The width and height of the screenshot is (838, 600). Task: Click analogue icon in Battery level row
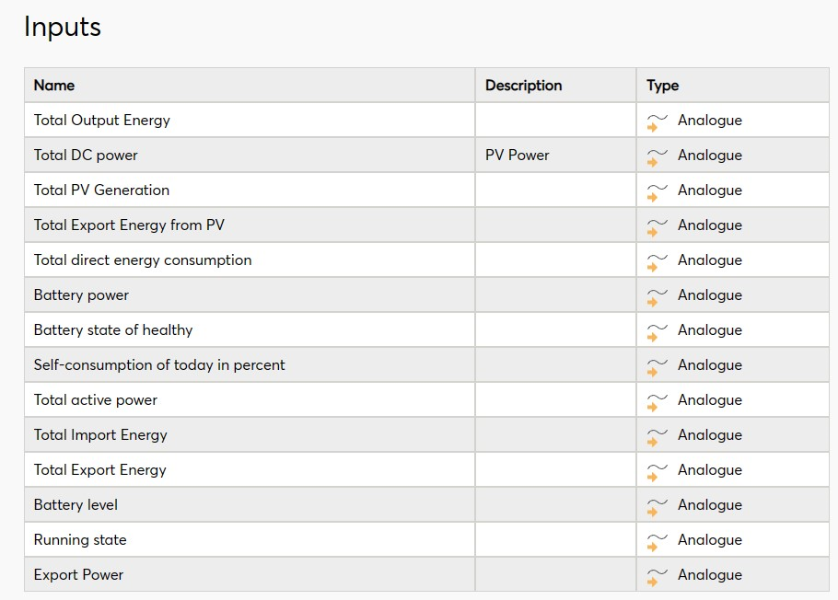[x=657, y=506]
